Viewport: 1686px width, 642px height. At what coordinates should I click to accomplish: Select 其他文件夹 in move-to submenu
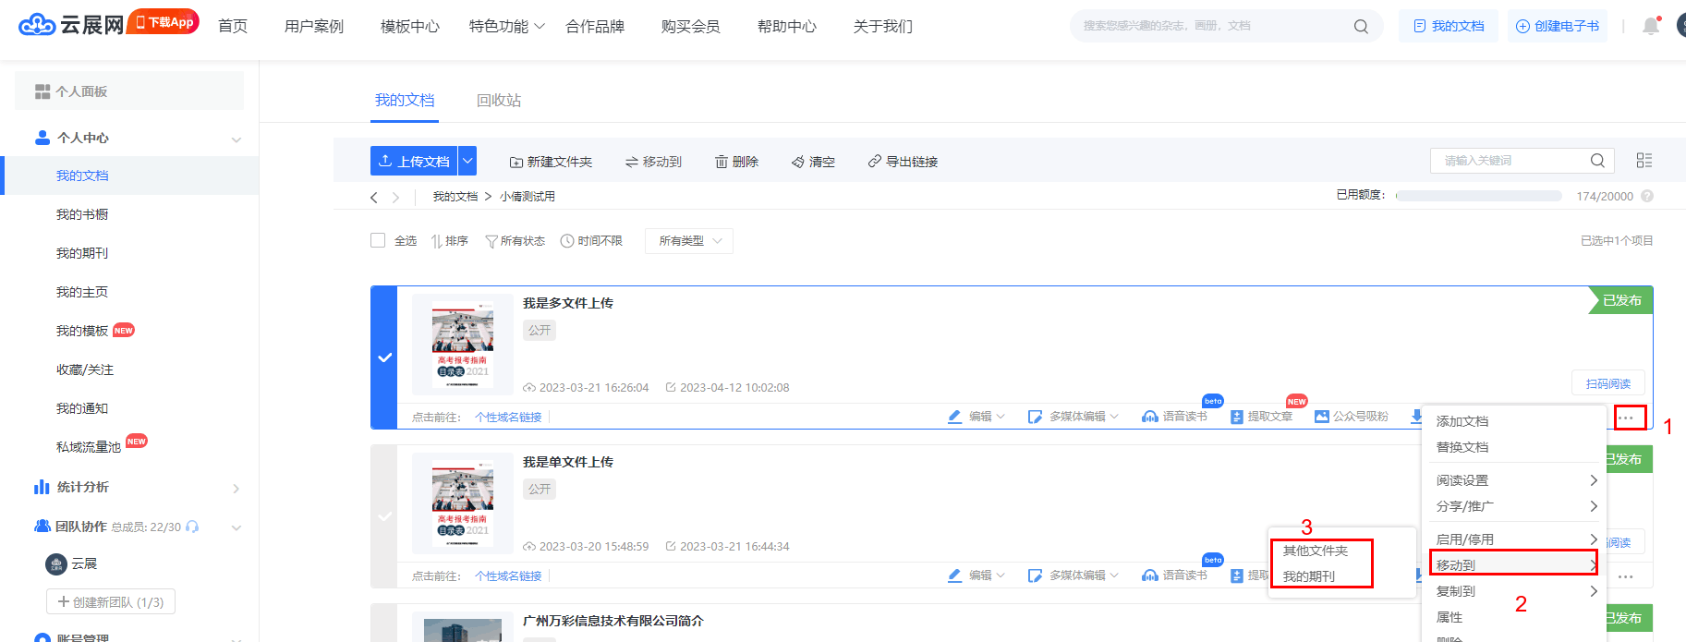[x=1315, y=551]
